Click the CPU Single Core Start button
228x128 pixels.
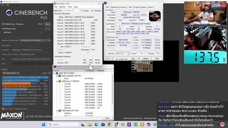click(47, 29)
